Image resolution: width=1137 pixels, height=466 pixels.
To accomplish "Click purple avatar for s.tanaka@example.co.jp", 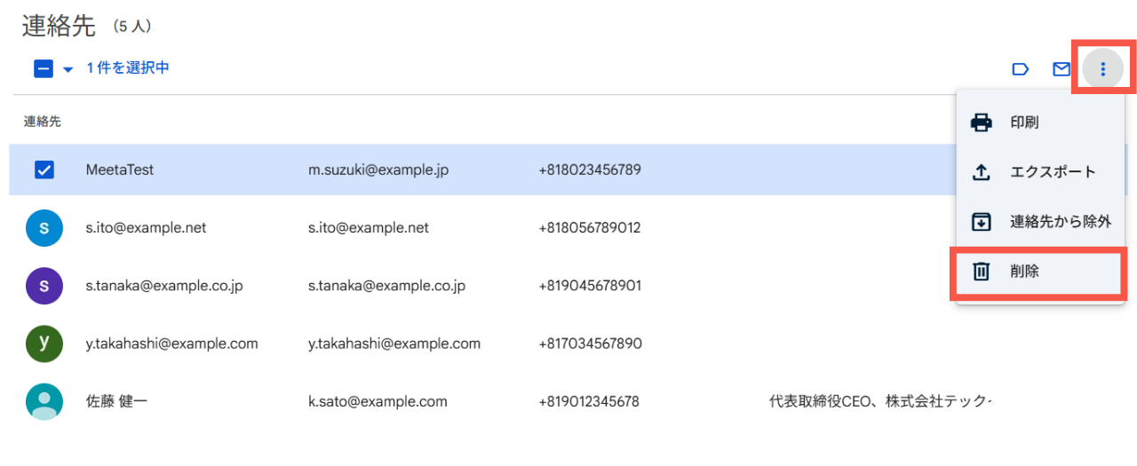I will point(44,286).
